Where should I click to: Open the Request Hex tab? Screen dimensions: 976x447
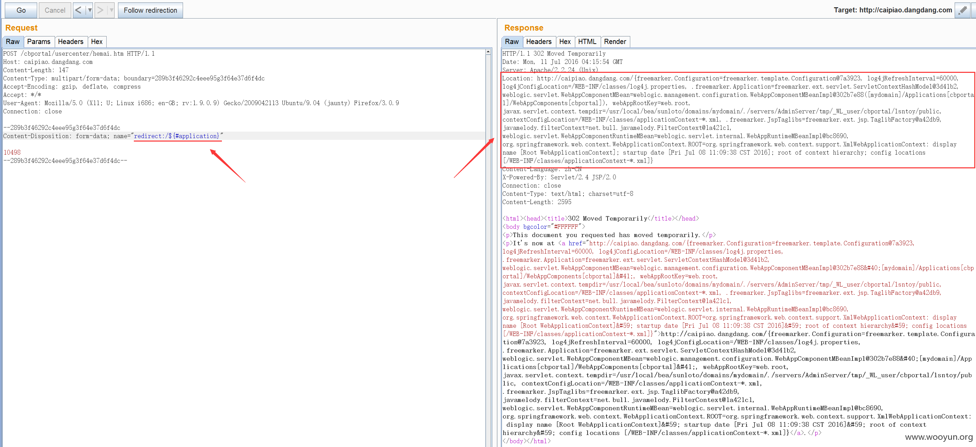(97, 42)
